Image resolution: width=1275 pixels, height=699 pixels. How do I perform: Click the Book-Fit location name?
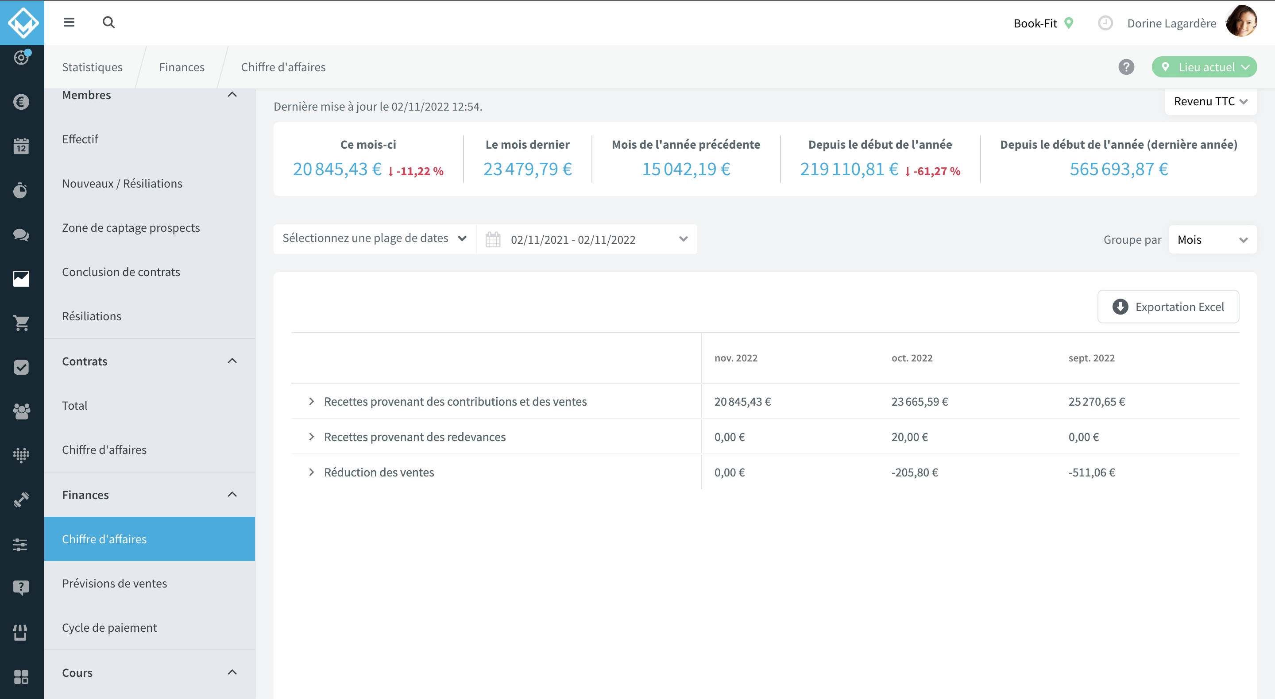click(x=1035, y=23)
